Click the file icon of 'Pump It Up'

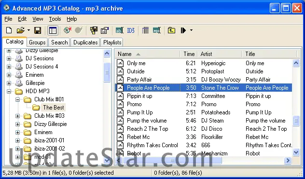pos(120,112)
